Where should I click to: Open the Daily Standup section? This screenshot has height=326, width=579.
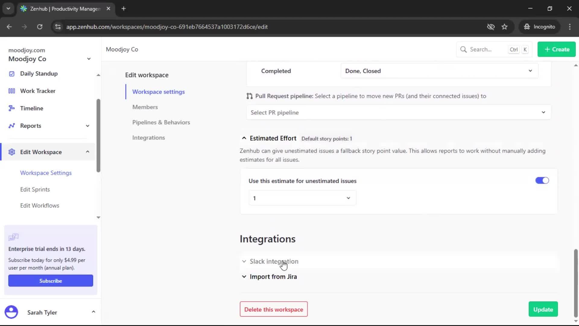tap(39, 73)
